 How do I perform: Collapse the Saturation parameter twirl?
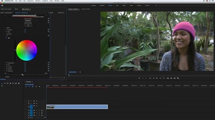5,71
